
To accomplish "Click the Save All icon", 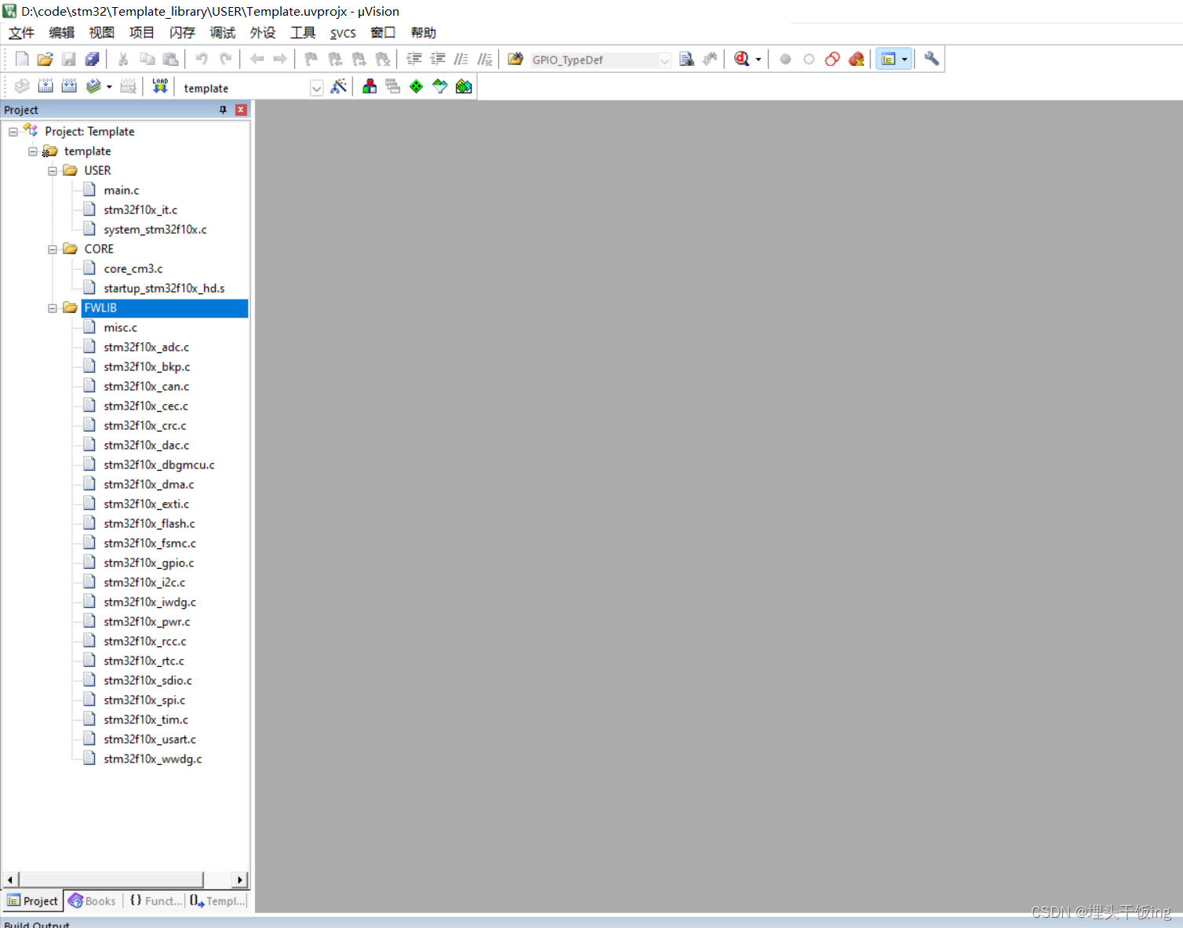I will [93, 59].
